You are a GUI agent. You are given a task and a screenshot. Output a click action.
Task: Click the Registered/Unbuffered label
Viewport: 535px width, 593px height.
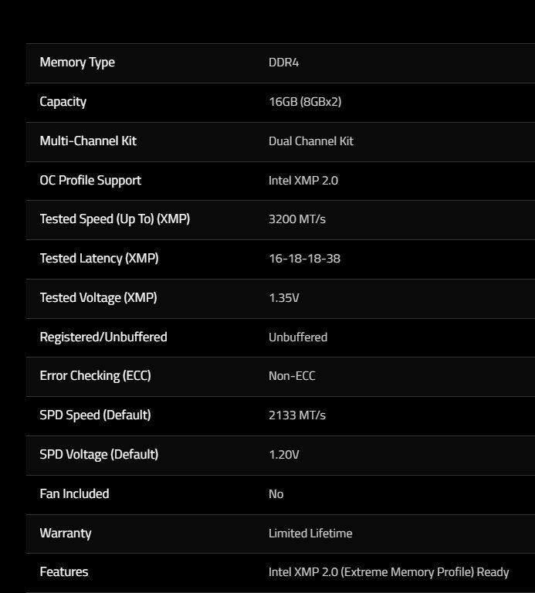pyautogui.click(x=103, y=337)
